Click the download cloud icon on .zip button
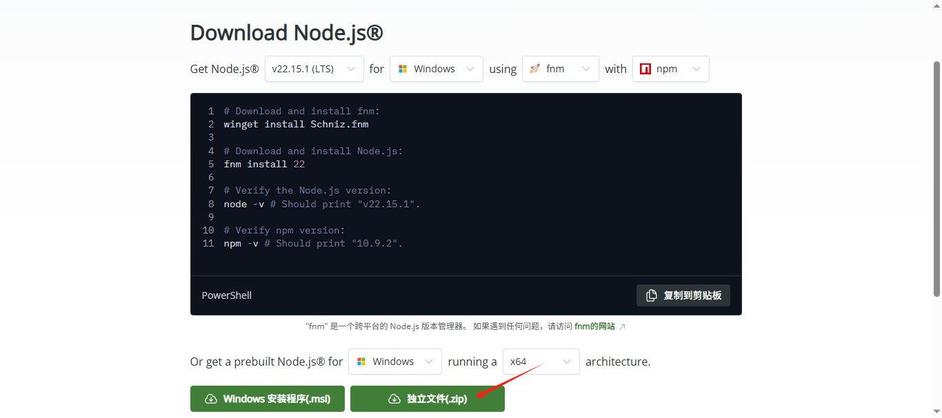The width and height of the screenshot is (942, 418). pos(394,399)
